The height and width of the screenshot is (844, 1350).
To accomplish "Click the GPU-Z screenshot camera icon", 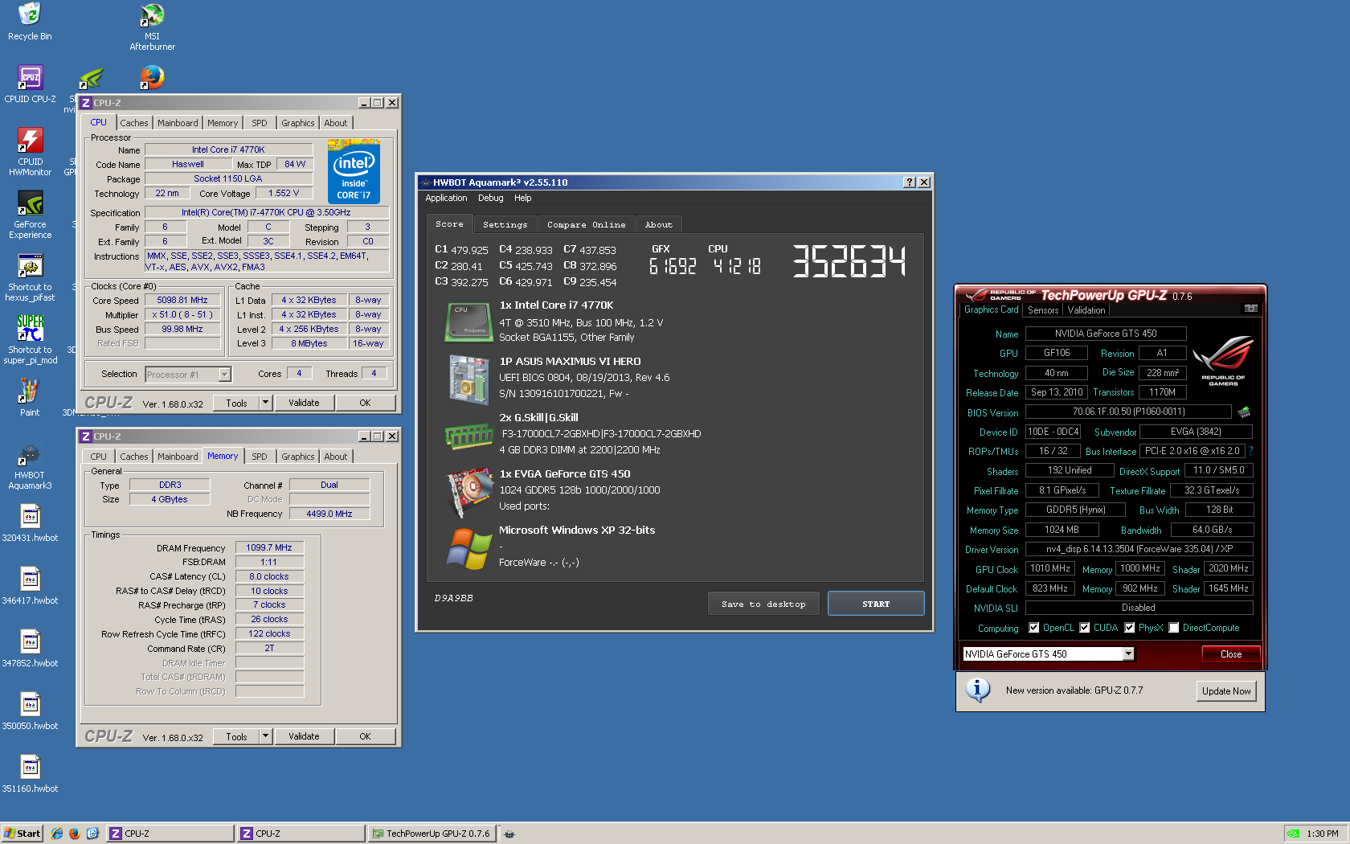I will (1251, 309).
